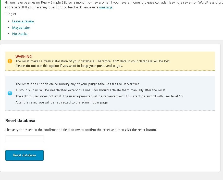This screenshot has width=223, height=180.
Task: Click the "Please do not use this option" line
Action: 69,66
